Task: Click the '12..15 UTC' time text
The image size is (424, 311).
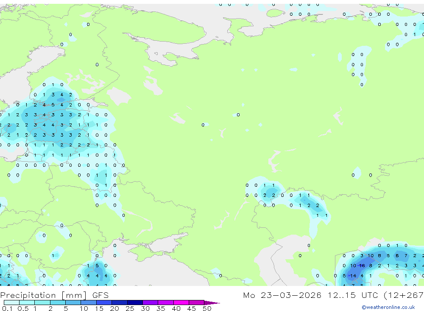Action: click(352, 295)
